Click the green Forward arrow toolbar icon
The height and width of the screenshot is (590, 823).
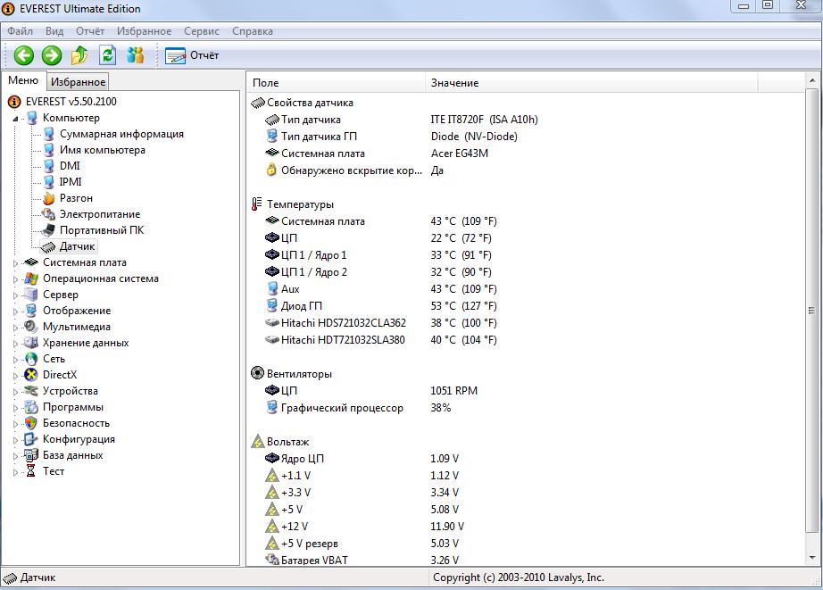pos(52,55)
